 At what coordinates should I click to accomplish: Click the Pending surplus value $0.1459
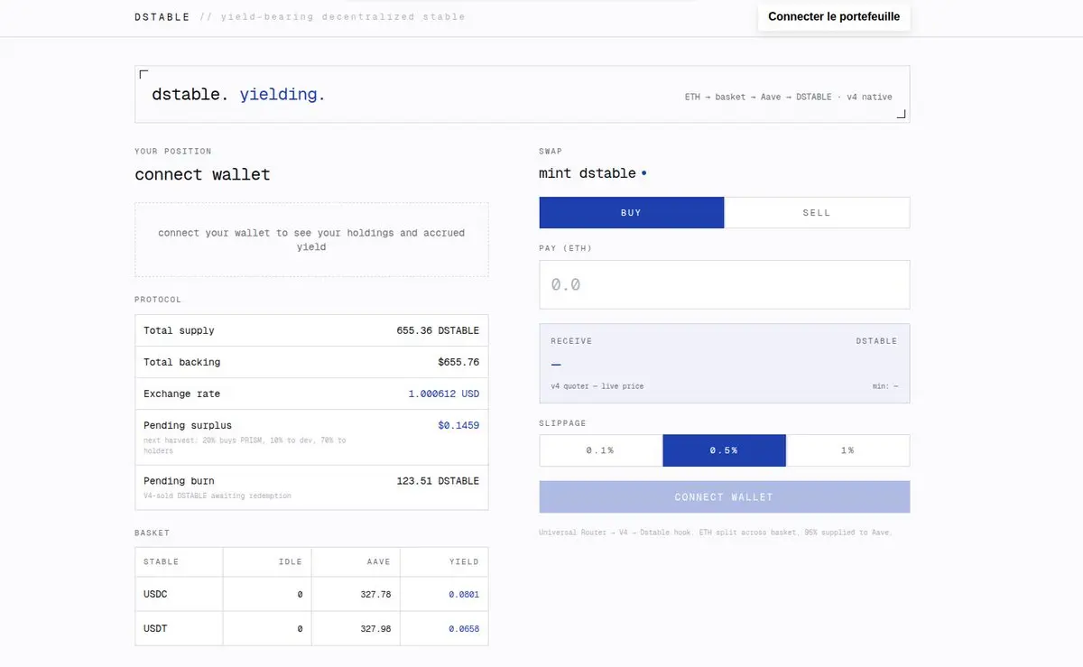coord(458,425)
